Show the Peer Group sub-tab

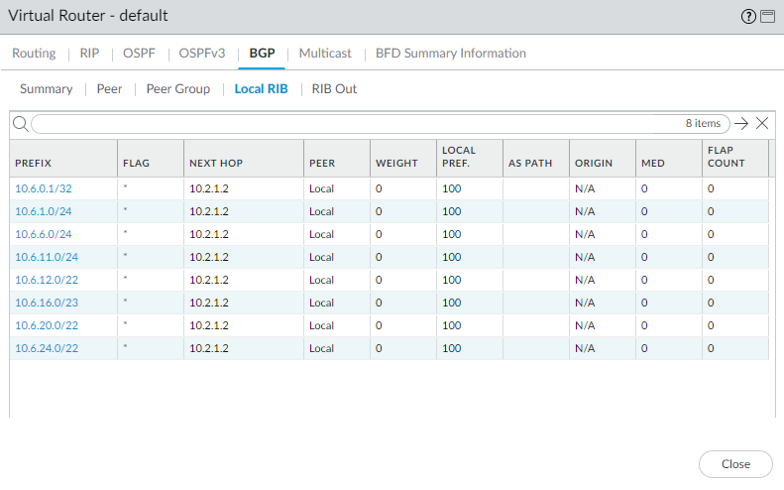click(178, 88)
